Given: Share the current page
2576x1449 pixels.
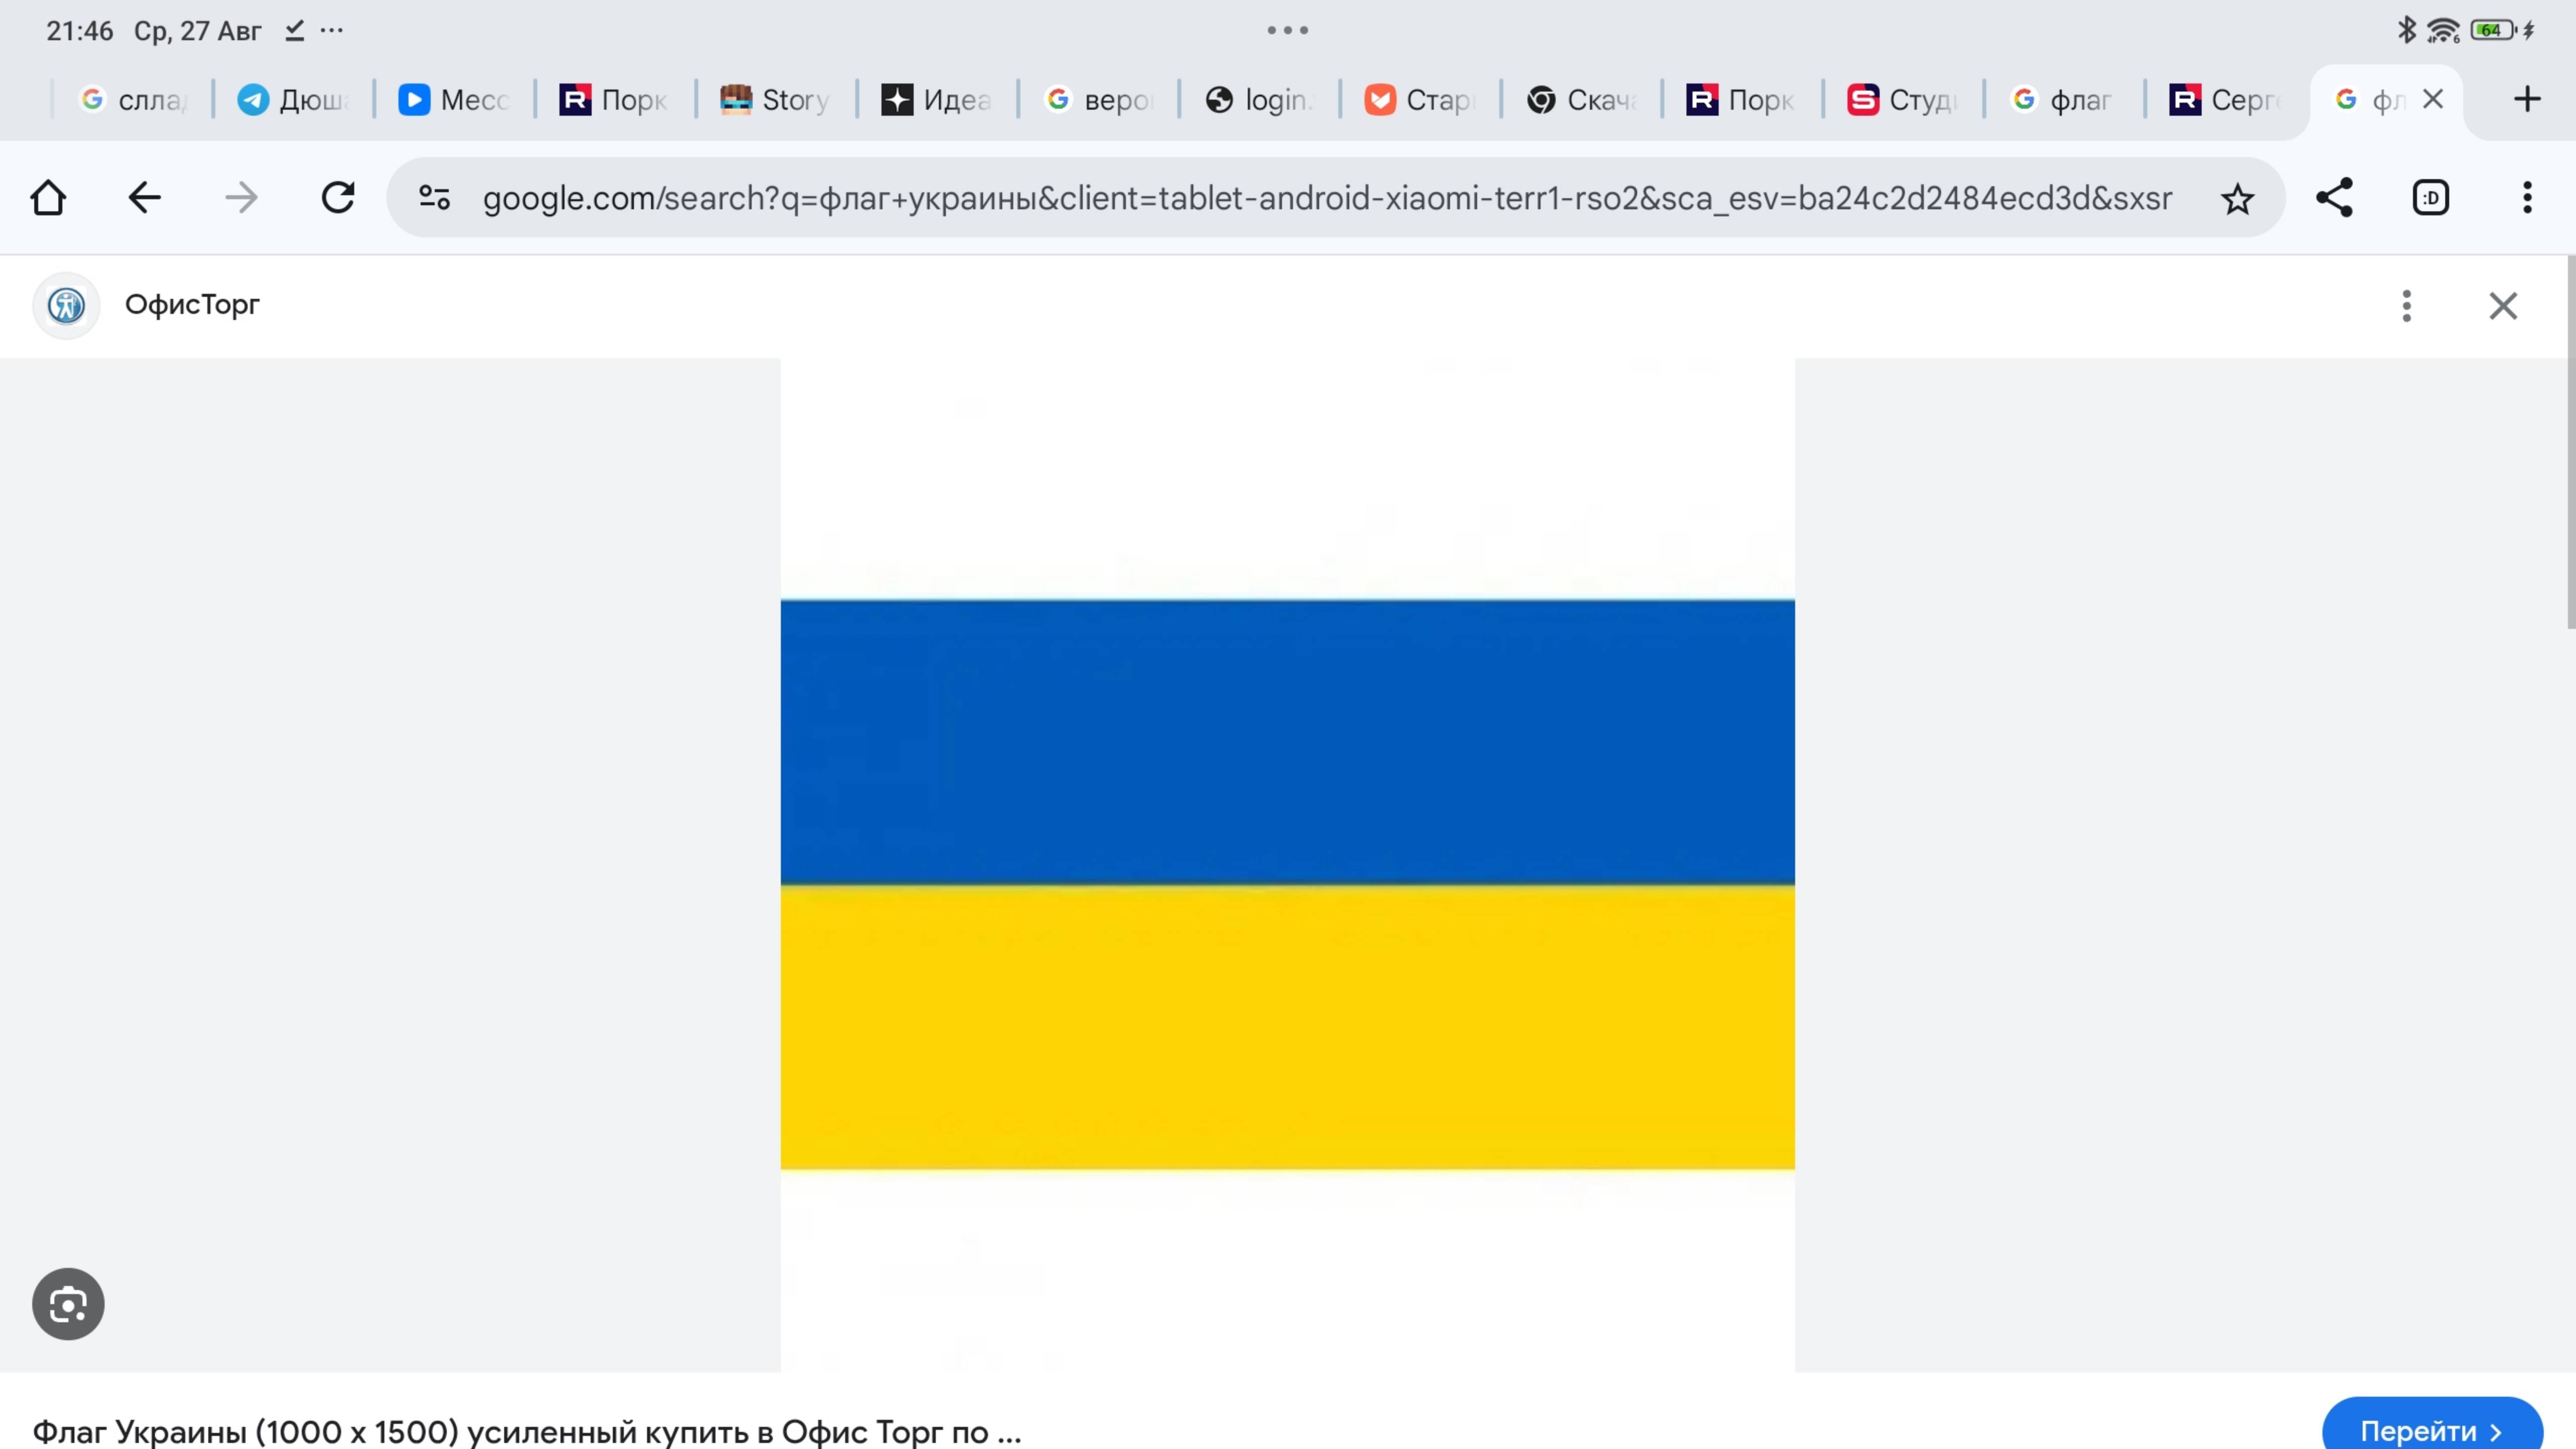Looking at the screenshot, I should tap(2334, 197).
